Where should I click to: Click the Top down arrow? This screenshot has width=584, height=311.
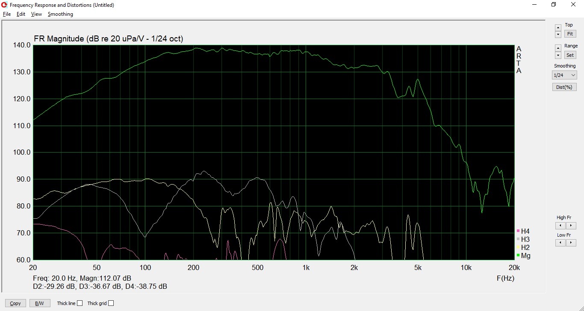point(558,34)
